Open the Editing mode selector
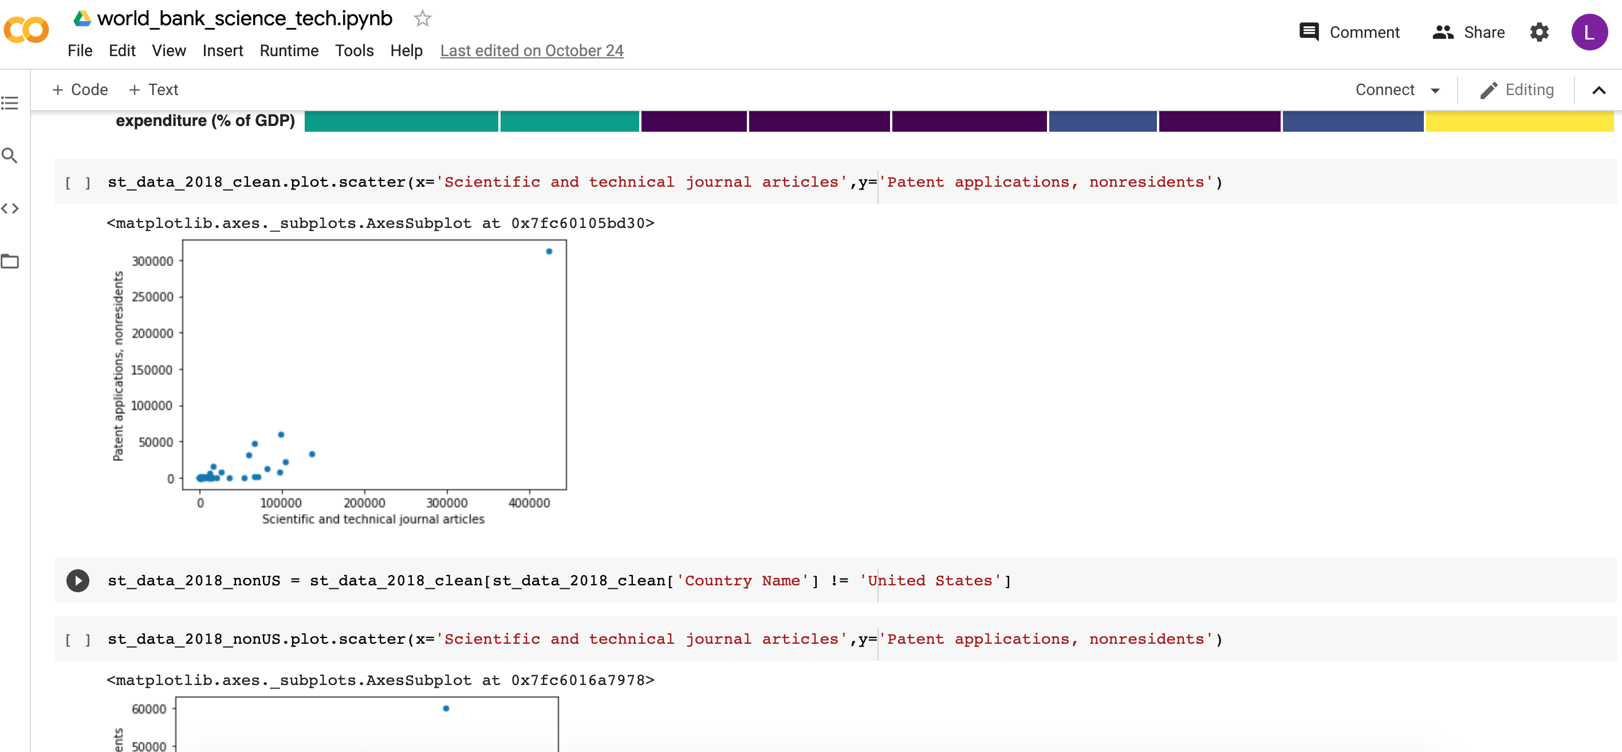The height and width of the screenshot is (752, 1622). pyautogui.click(x=1516, y=90)
